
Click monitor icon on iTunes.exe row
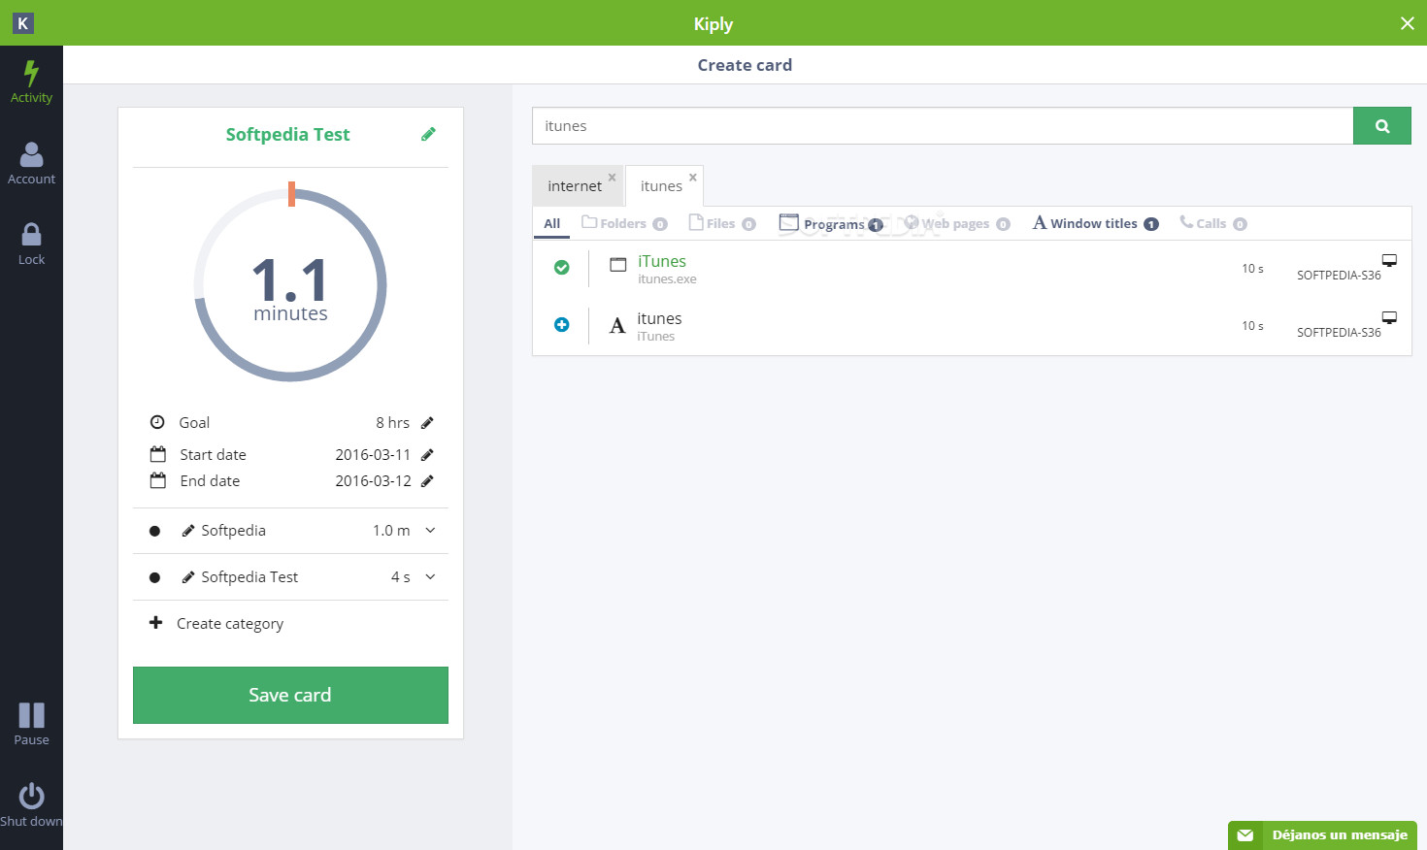pos(1389,260)
